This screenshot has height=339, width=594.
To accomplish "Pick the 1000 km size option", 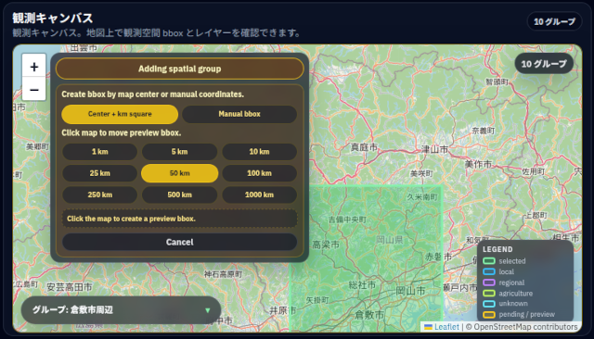I will tap(259, 195).
